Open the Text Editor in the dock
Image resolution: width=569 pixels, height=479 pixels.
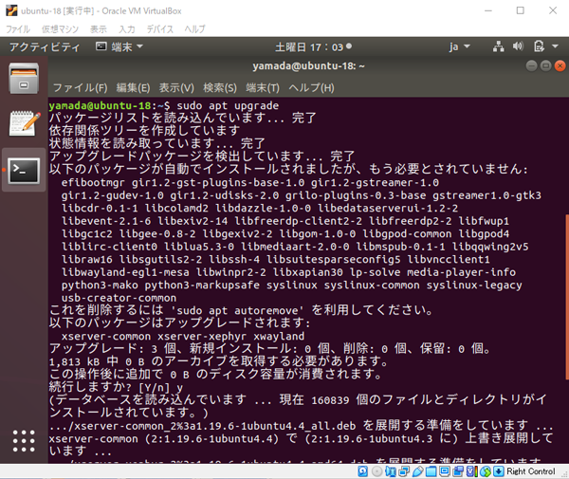[25, 123]
